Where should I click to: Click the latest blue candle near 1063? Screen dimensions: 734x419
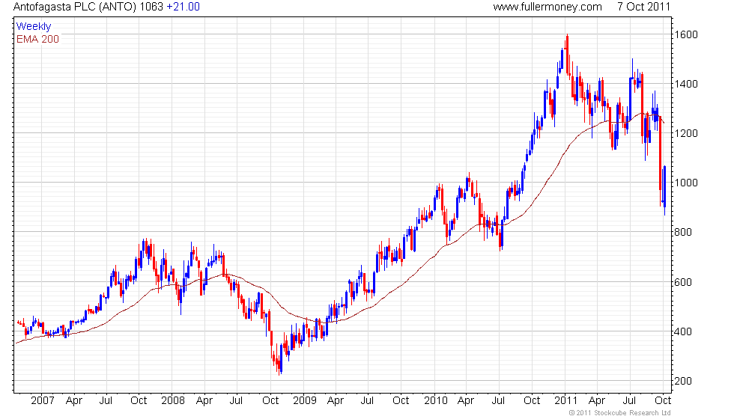(665, 189)
